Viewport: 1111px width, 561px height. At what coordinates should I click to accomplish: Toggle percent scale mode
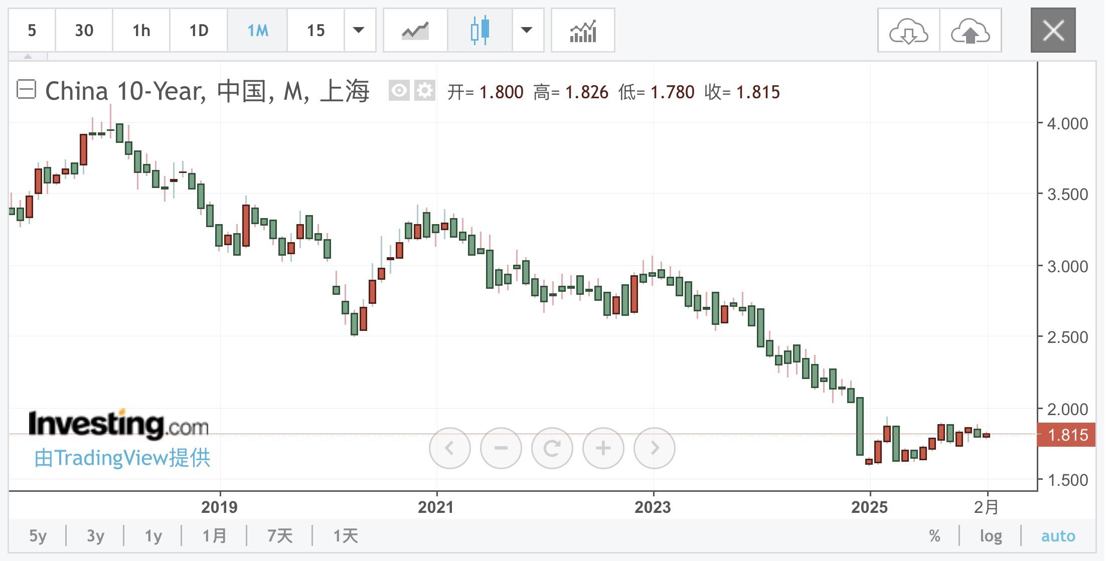click(x=934, y=536)
